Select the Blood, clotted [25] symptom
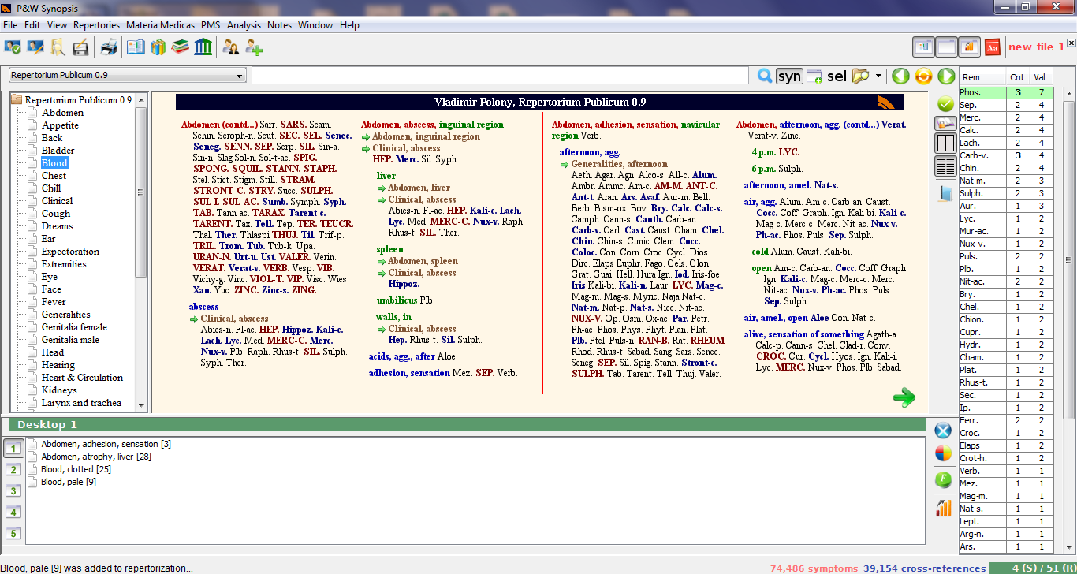 pos(76,469)
